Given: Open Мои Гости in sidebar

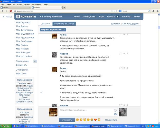Looking at the screenshot, I should (21, 73).
